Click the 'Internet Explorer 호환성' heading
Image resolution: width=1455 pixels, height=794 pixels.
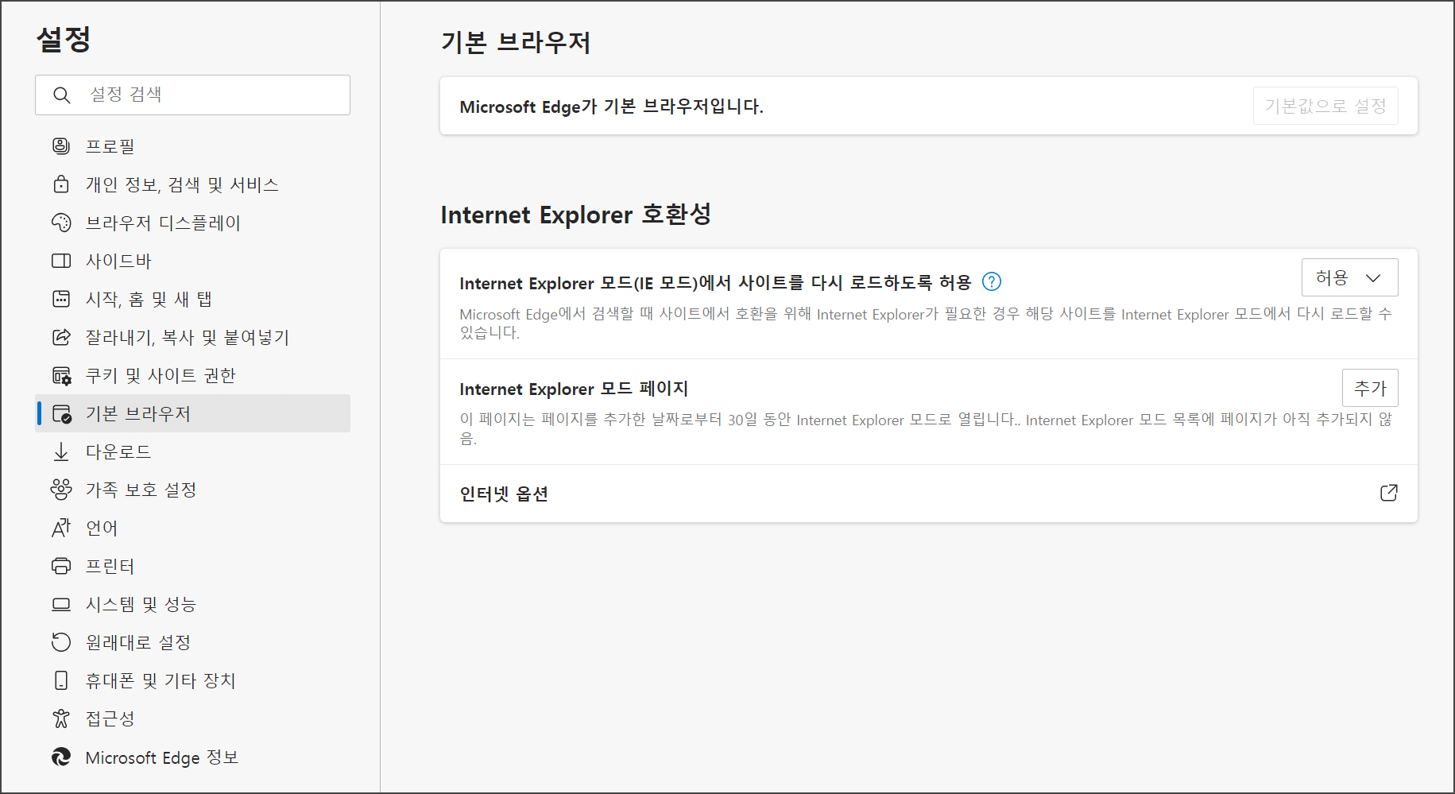[x=576, y=214]
